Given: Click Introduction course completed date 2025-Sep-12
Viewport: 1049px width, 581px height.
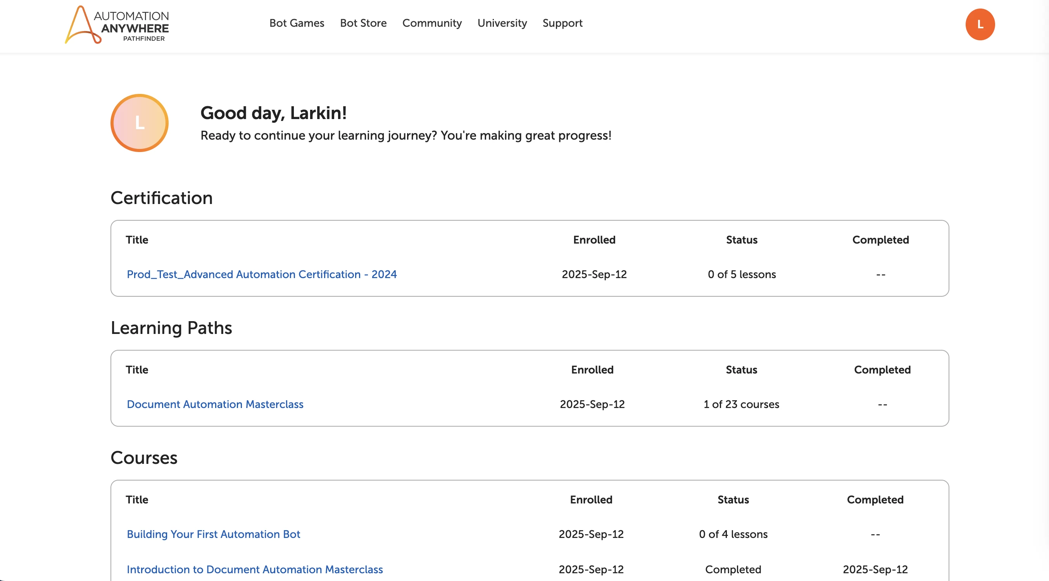Looking at the screenshot, I should pyautogui.click(x=875, y=570).
